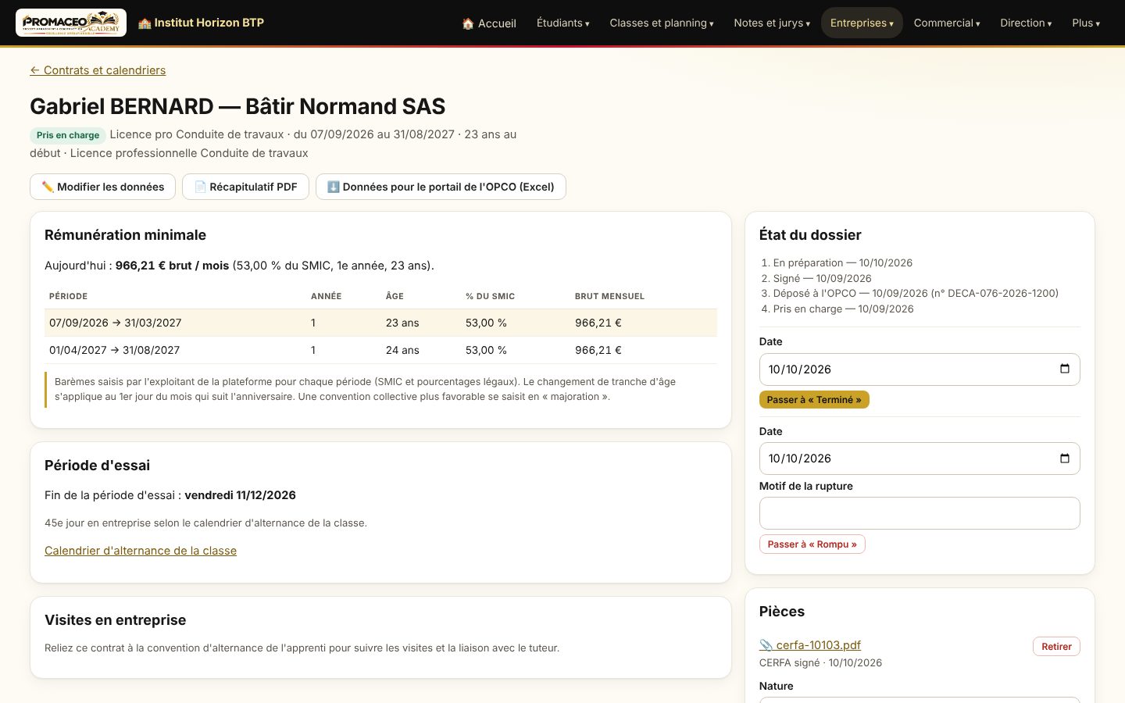This screenshot has height=703, width=1125.
Task: Click Institut Horizon BTP title
Action: click(209, 23)
